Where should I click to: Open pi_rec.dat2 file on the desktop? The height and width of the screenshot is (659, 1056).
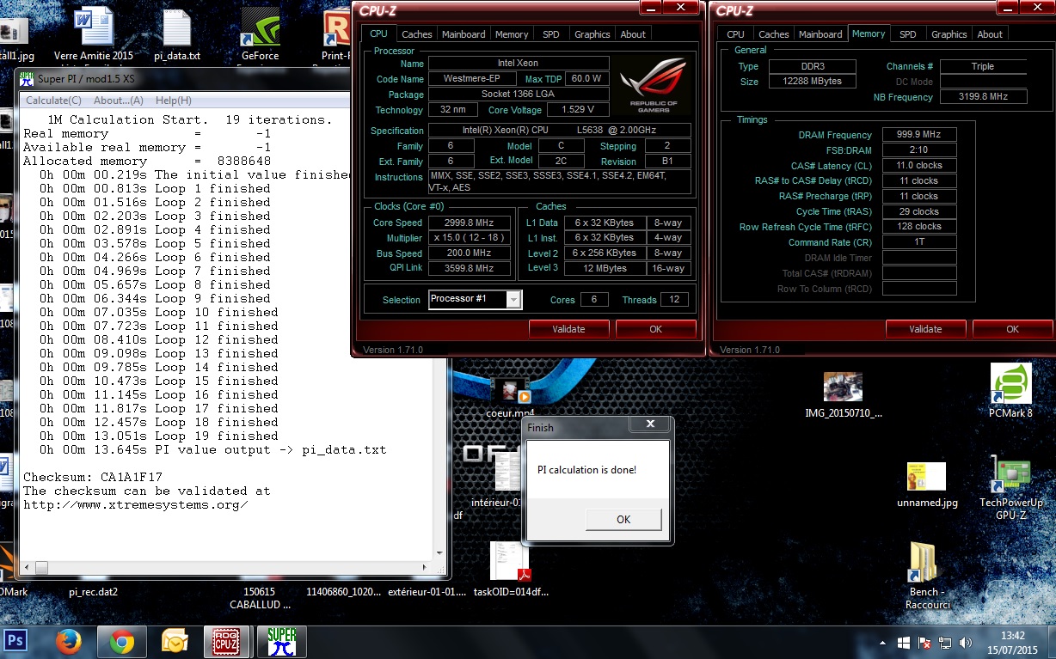coord(93,591)
